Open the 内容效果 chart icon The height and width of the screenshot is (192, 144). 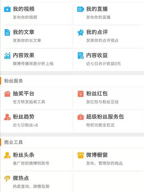[7, 56]
